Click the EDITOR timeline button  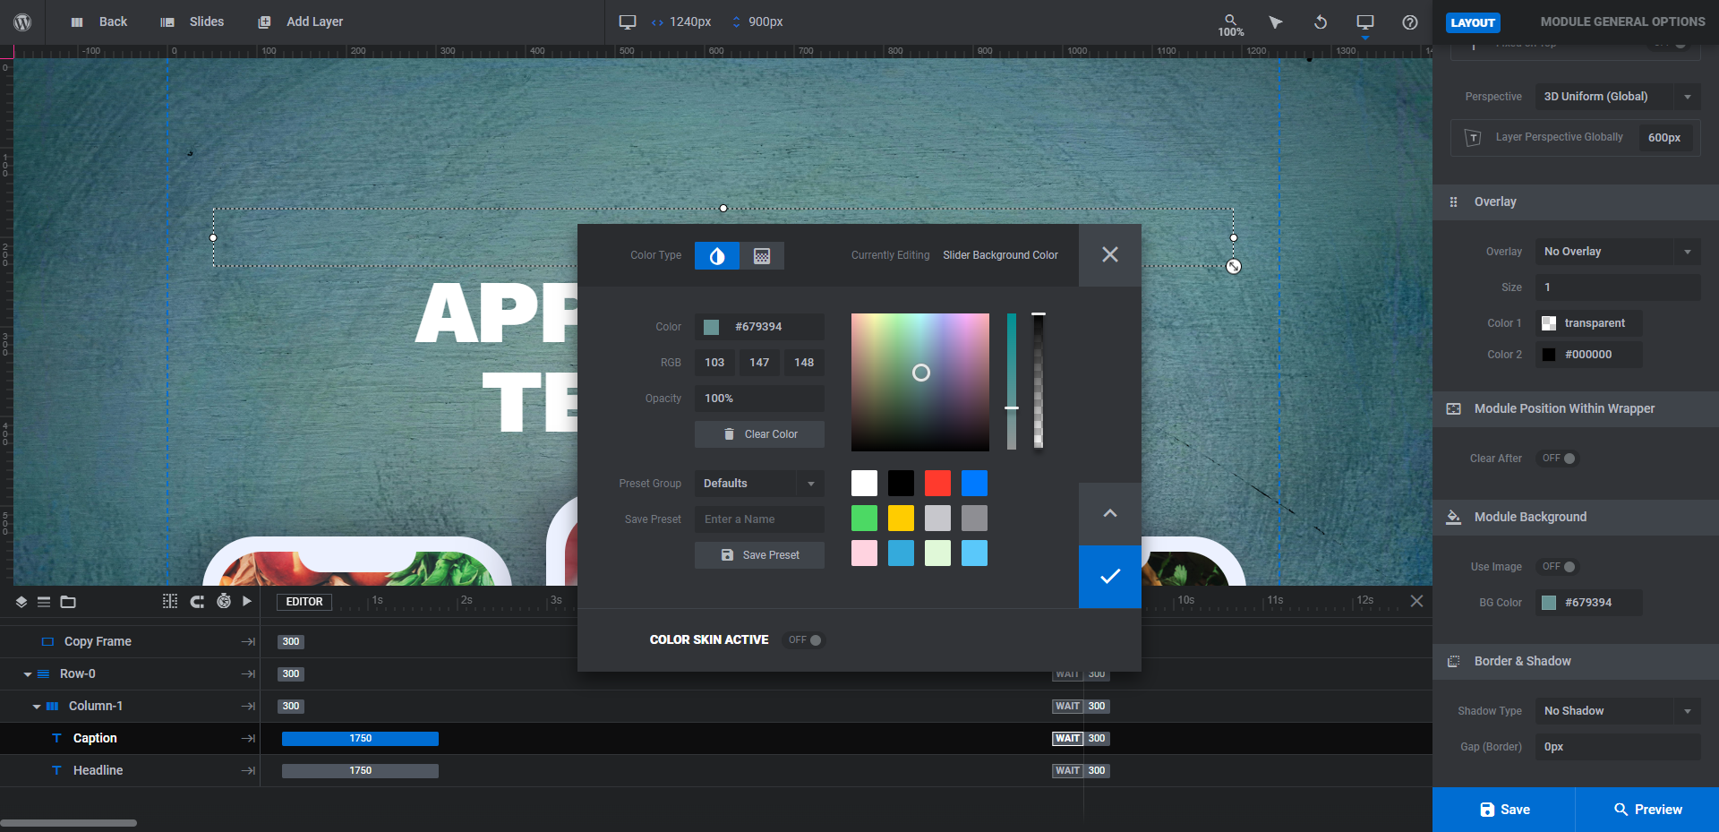(x=304, y=602)
